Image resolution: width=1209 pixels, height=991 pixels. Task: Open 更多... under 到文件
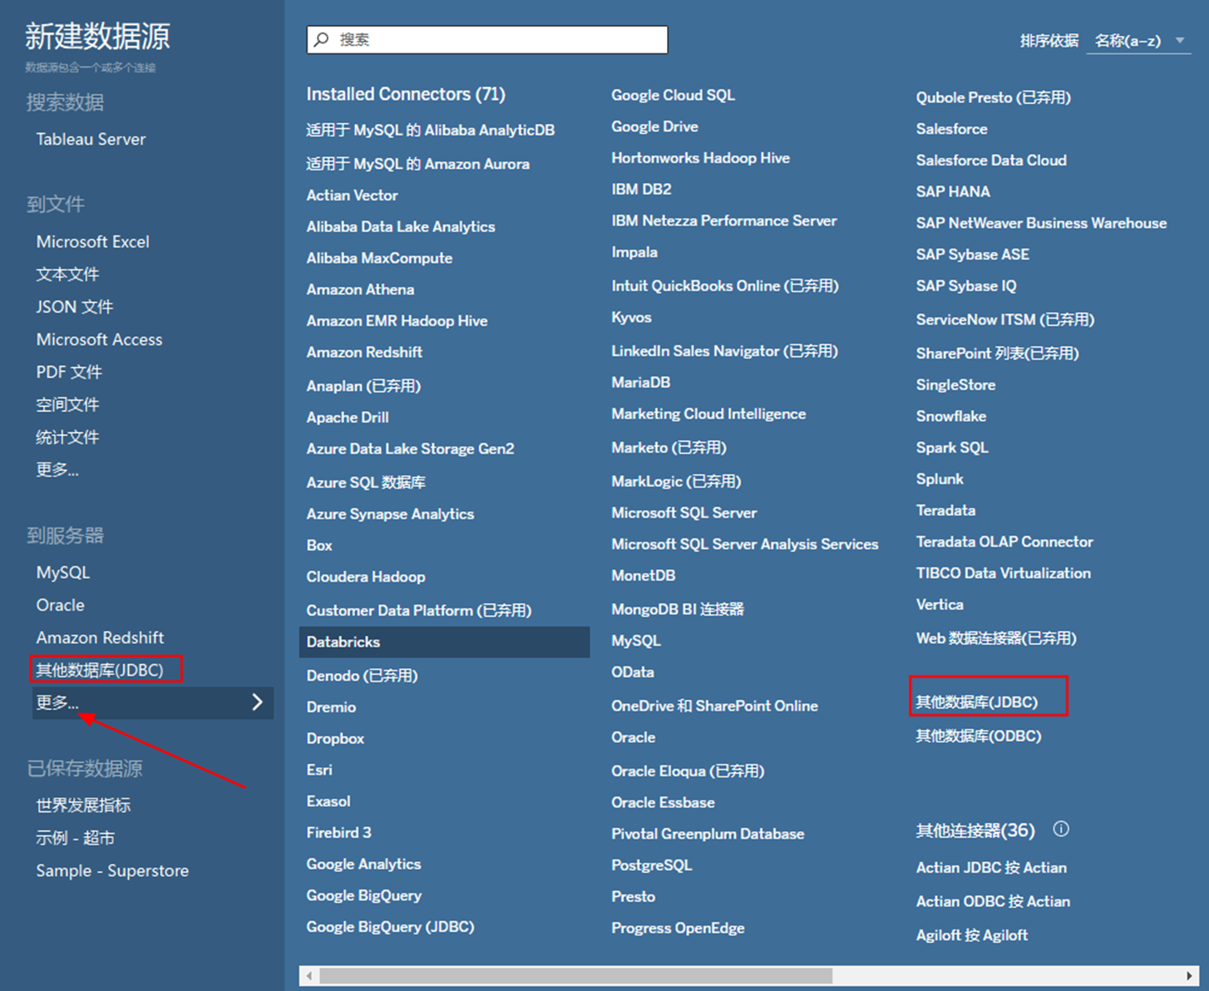point(57,469)
